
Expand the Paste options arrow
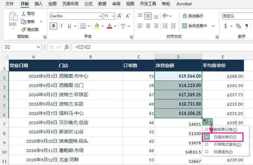pos(13,28)
